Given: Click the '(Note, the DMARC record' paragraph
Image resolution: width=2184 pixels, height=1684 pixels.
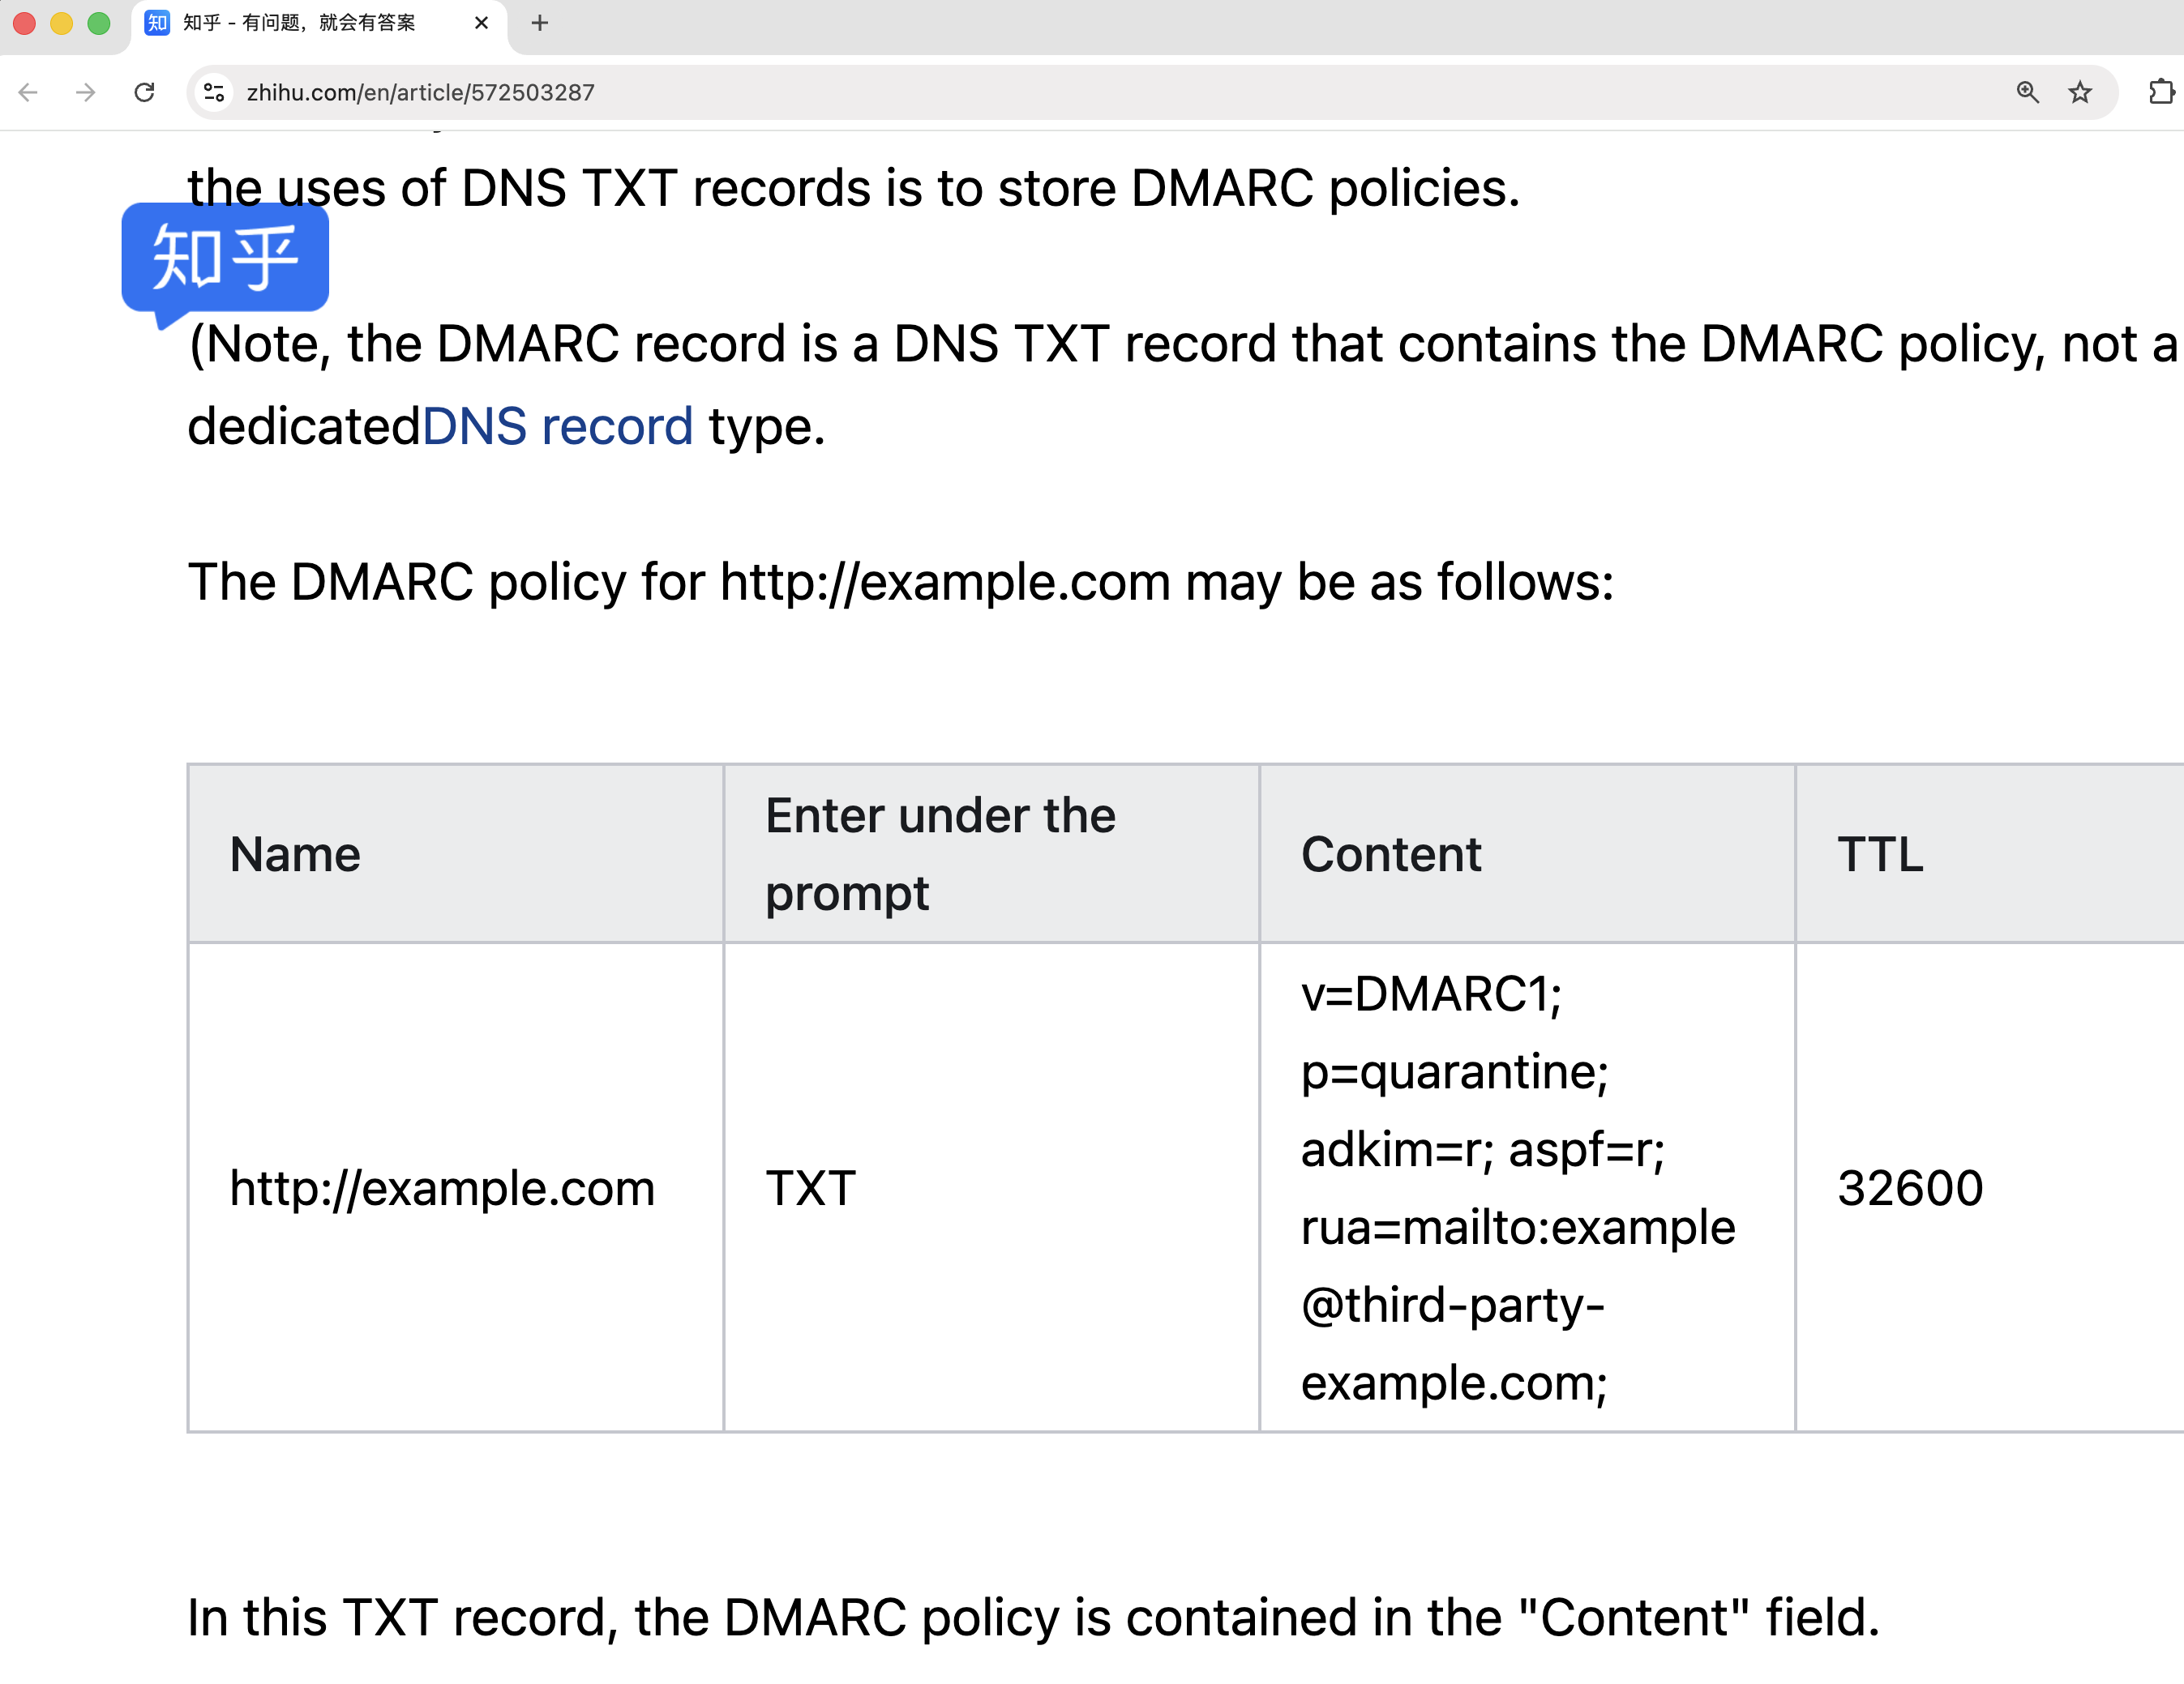Looking at the screenshot, I should click(x=1183, y=385).
